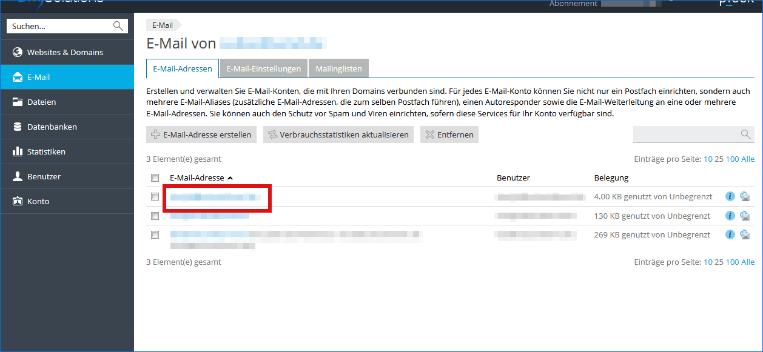The image size is (763, 352).
Task: Focus the list search field on right
Action: (x=694, y=134)
